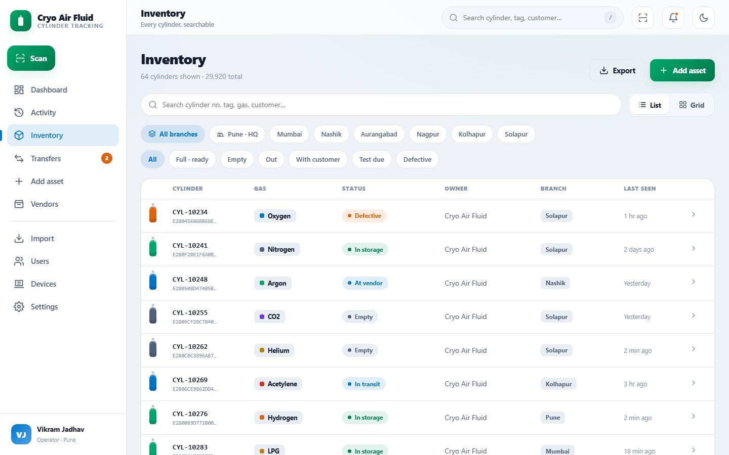Click the orange cylinder icon for CYL-10234
The height and width of the screenshot is (455, 729).
pos(153,213)
